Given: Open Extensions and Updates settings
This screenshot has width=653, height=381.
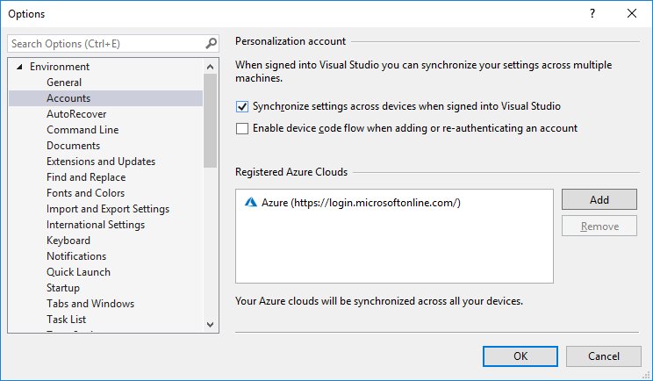Looking at the screenshot, I should click(x=101, y=162).
